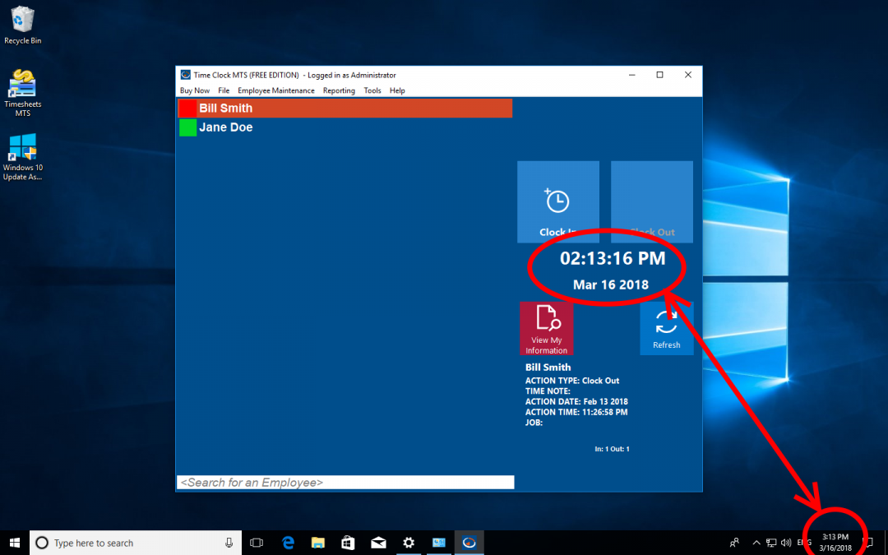Open the Employee Maintenance menu
888x555 pixels.
(x=275, y=90)
